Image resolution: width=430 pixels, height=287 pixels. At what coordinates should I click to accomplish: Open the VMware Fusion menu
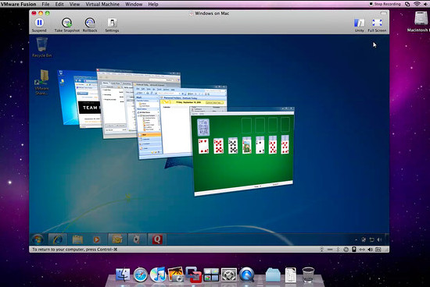point(18,4)
